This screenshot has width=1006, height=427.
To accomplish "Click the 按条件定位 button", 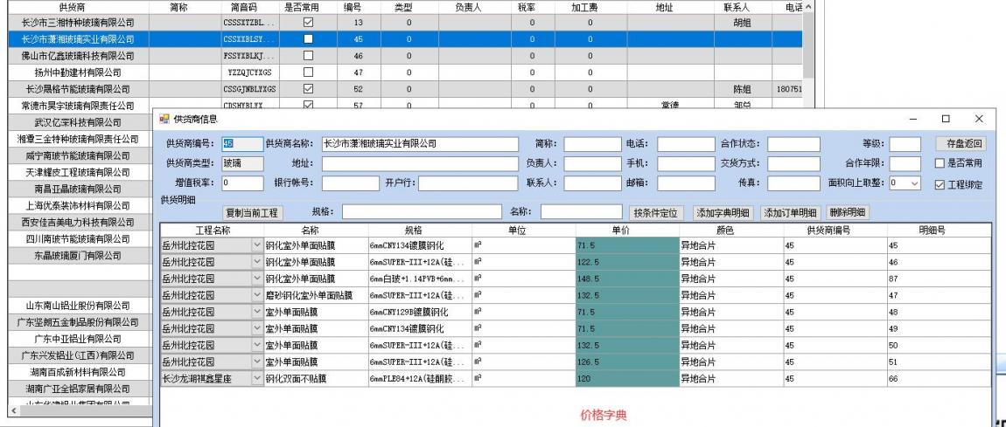I will [x=655, y=212].
